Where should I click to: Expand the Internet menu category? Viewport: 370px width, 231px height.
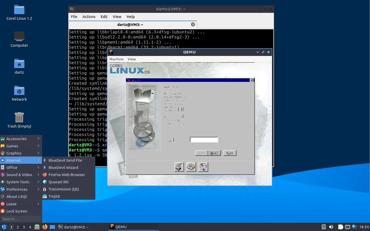coord(21,160)
